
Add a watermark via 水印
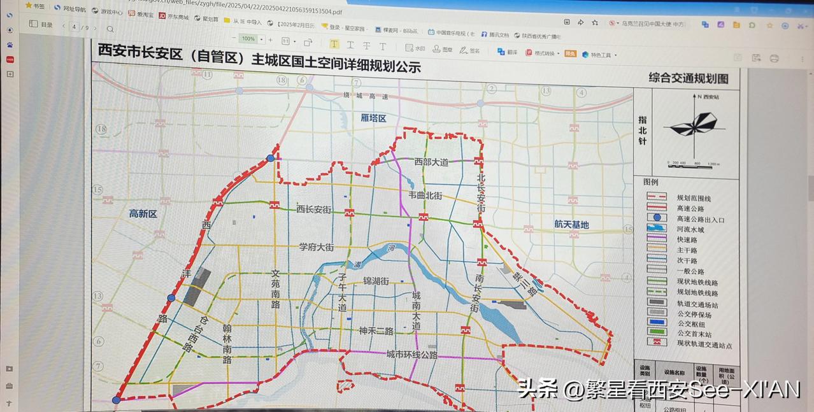(415, 48)
